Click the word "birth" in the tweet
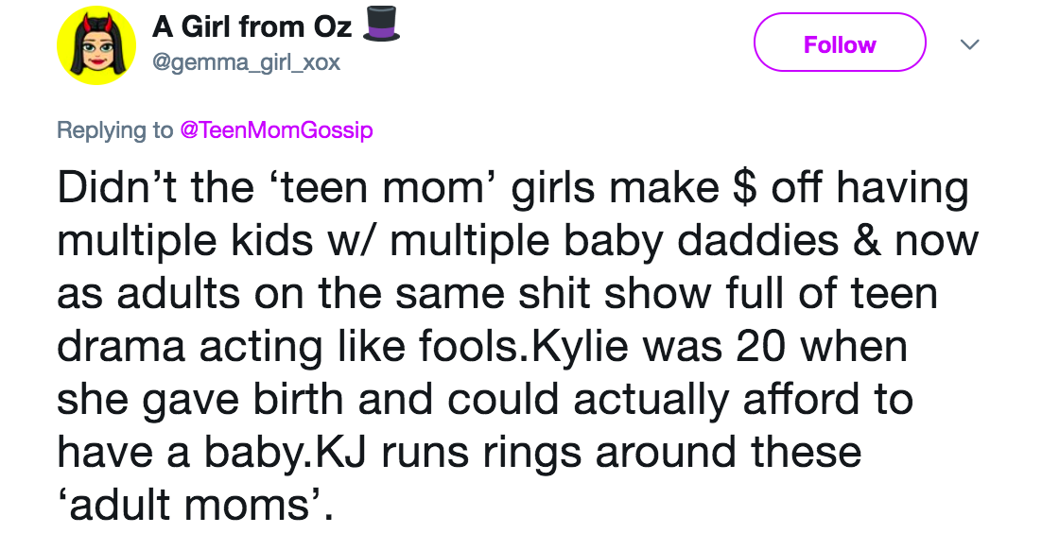The width and height of the screenshot is (1042, 551). (300, 399)
